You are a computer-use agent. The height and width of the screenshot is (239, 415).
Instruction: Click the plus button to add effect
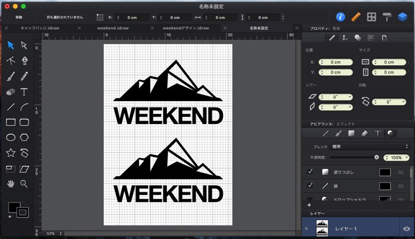[309, 204]
